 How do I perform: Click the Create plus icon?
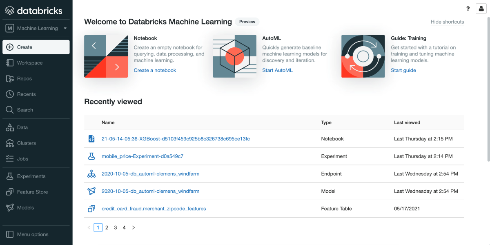[x=10, y=47]
